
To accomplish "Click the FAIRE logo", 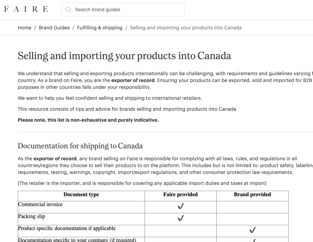I will coord(26,9).
